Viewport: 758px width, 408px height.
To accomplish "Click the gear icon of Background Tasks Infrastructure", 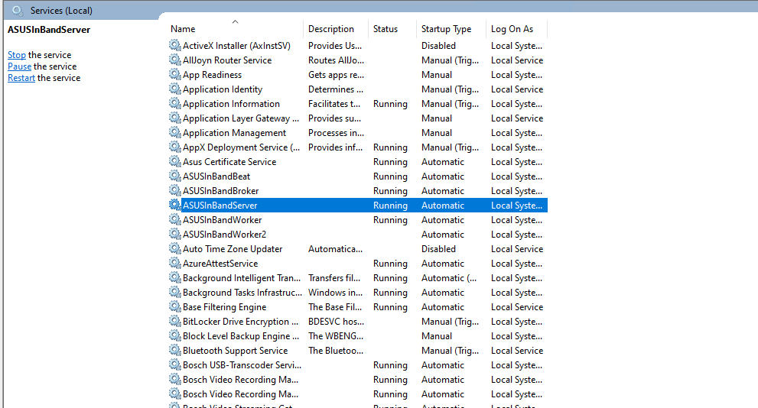I will (174, 292).
